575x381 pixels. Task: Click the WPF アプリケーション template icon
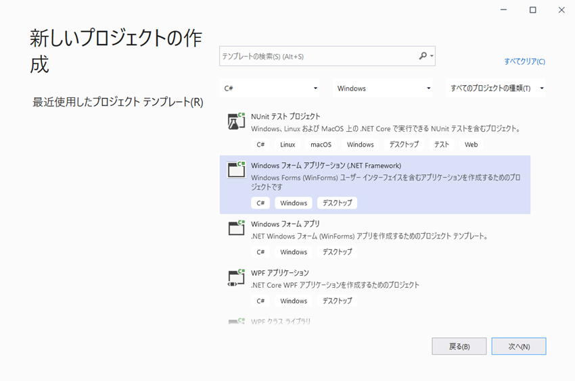tap(236, 277)
